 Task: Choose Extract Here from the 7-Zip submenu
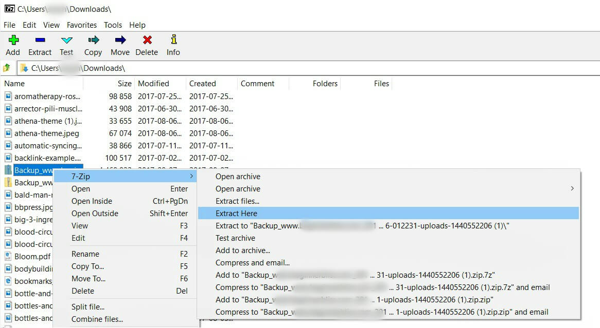[389, 213]
